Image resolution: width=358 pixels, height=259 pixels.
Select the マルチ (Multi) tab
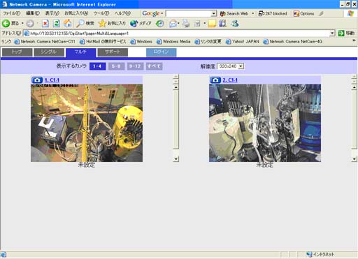click(x=81, y=52)
